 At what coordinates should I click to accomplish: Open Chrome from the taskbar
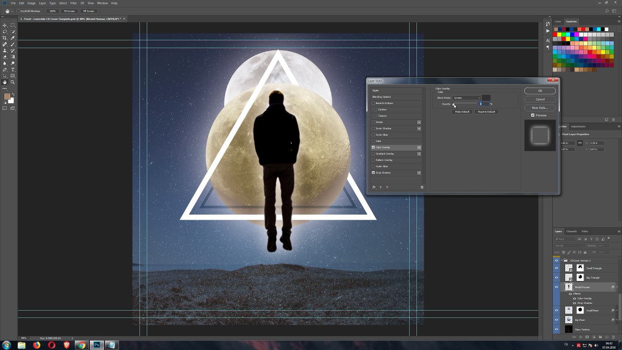click(82, 345)
